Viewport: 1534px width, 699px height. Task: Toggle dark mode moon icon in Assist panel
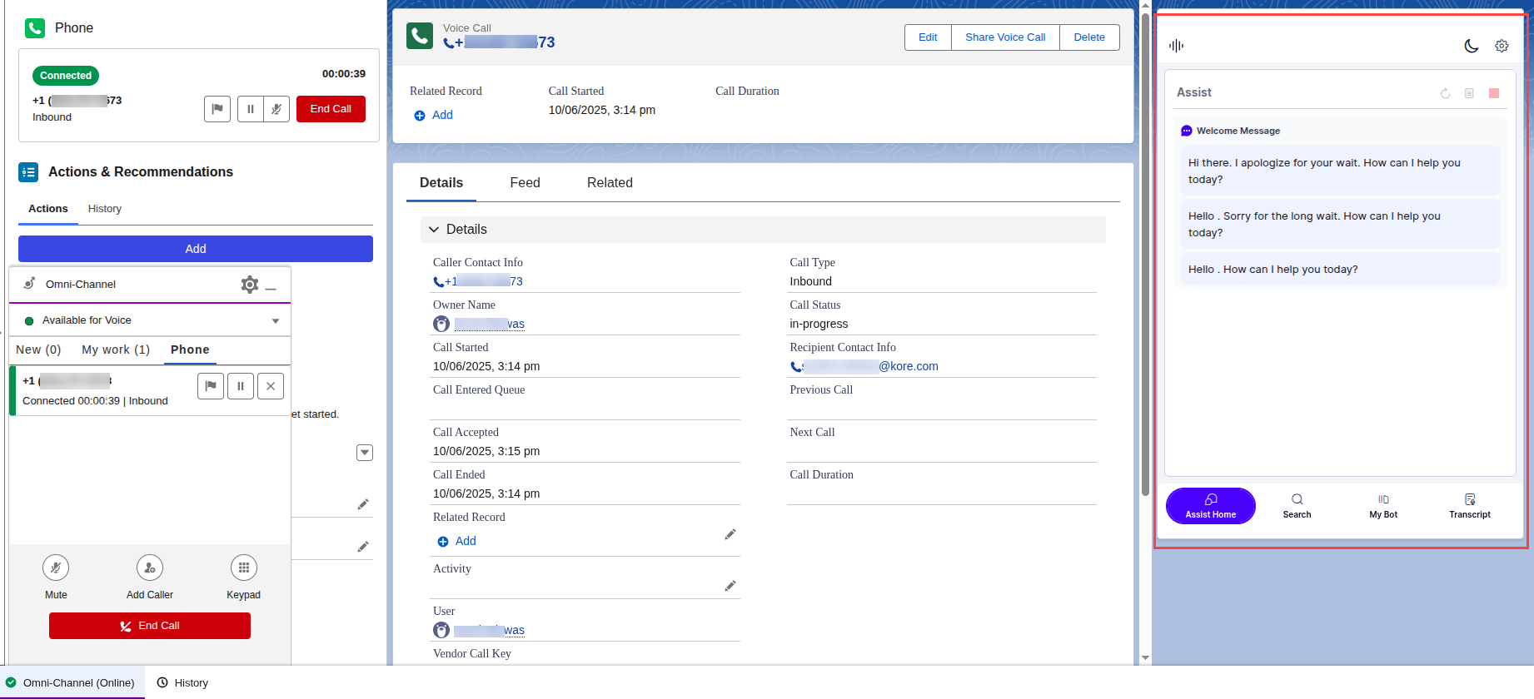point(1472,46)
